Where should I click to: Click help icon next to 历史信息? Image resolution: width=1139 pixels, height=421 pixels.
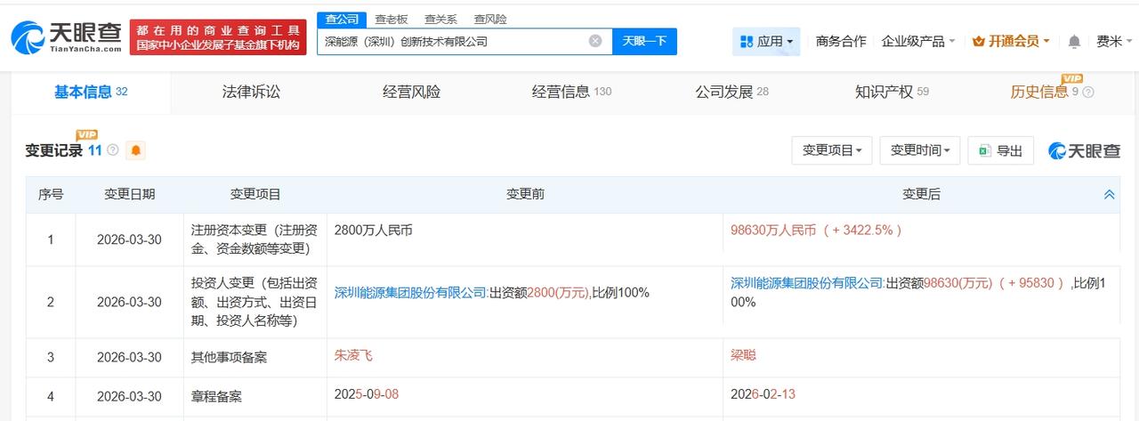coord(1087,92)
